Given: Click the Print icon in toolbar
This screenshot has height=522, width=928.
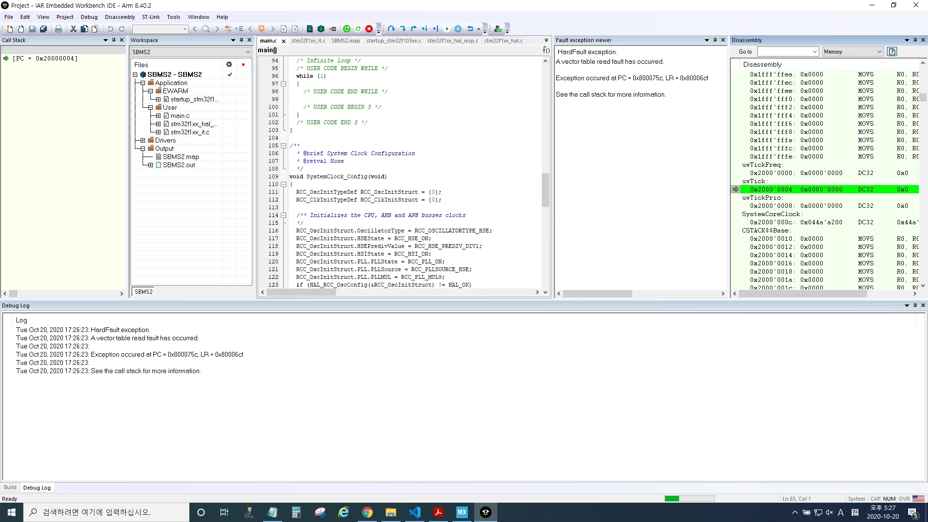Looking at the screenshot, I should tap(58, 29).
